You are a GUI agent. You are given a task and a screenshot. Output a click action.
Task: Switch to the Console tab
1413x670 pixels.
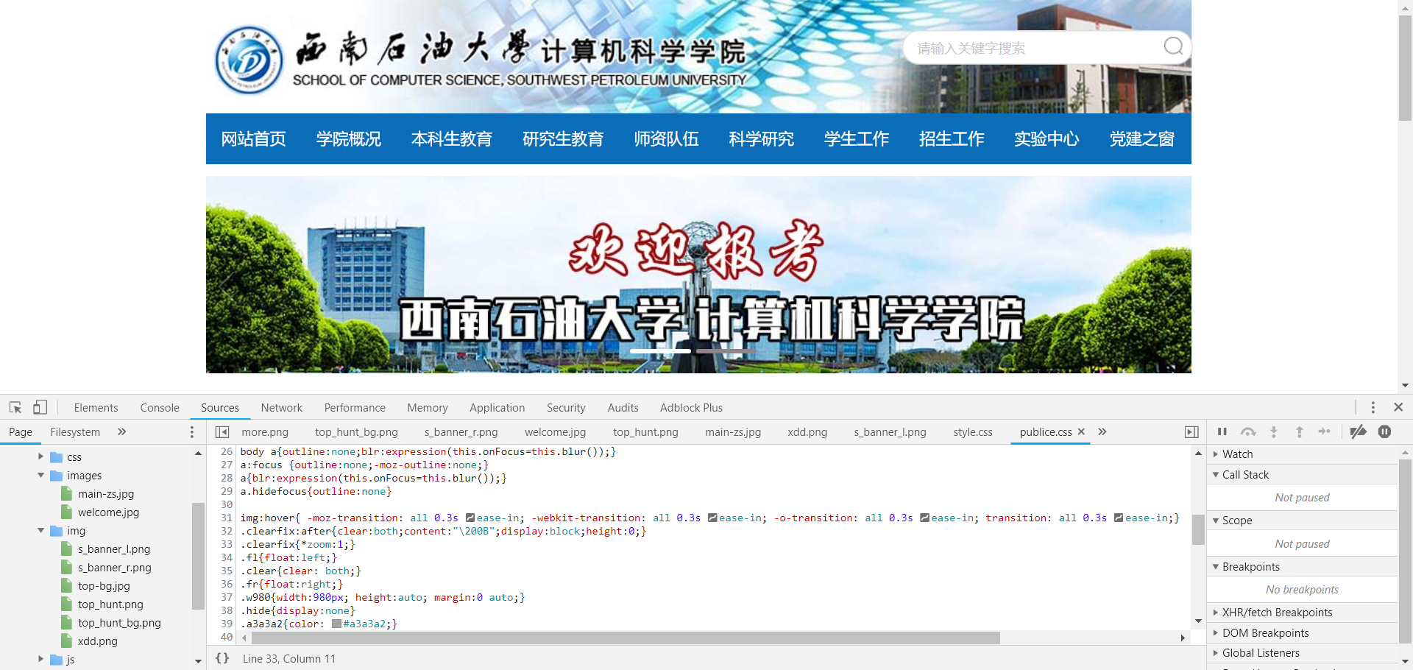pyautogui.click(x=160, y=408)
